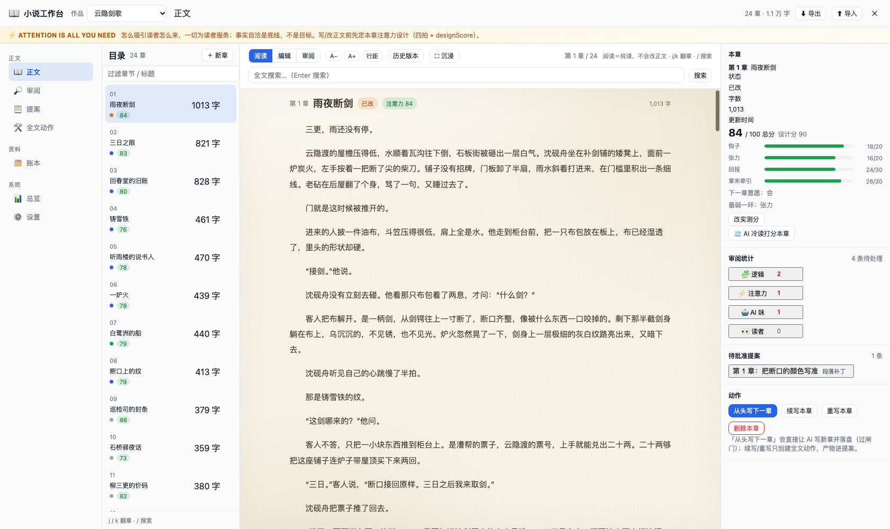Click the 导出 export button

click(x=811, y=14)
